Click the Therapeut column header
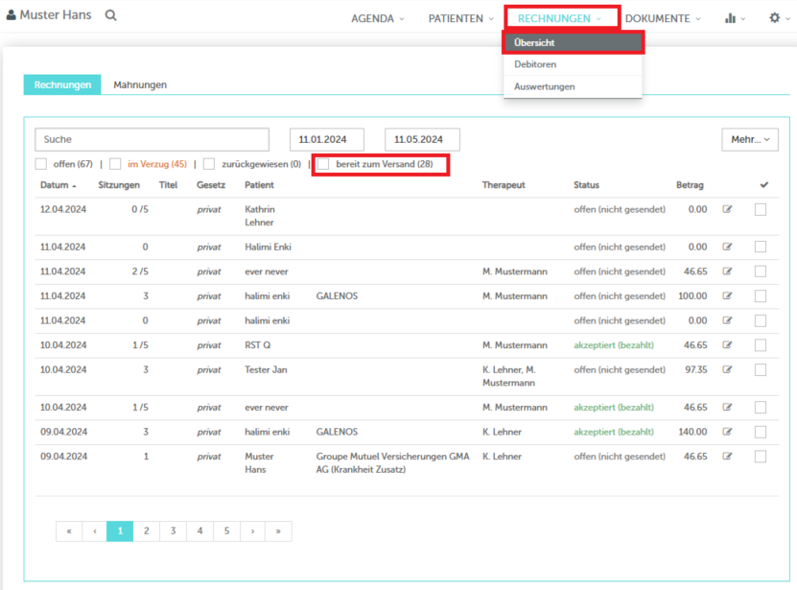The width and height of the screenshot is (797, 590). point(504,184)
